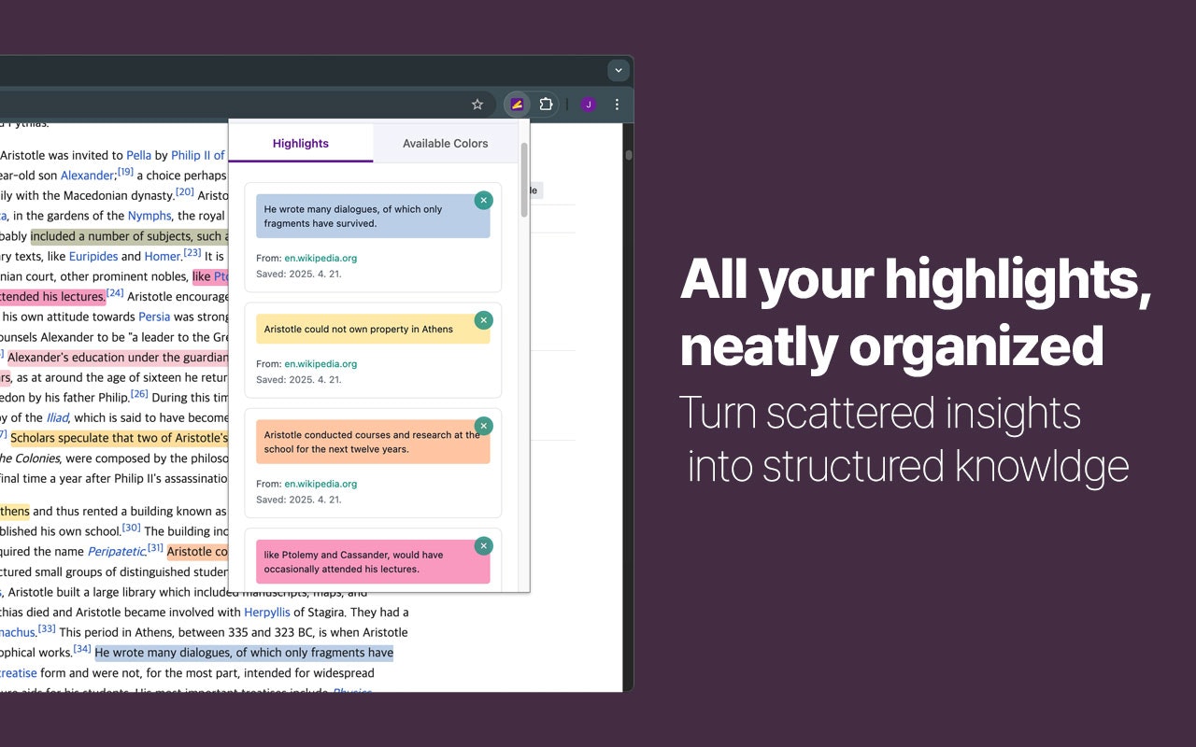Open the Nymphs link
Image resolution: width=1196 pixels, height=747 pixels.
(x=149, y=216)
